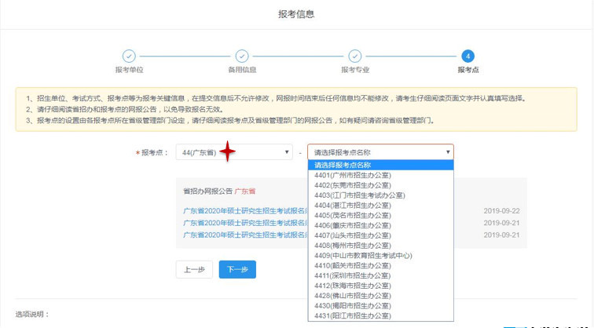594x328 pixels.
Task: Open the first 广东省2020年硕士研究生 announcement link
Action: (245, 210)
